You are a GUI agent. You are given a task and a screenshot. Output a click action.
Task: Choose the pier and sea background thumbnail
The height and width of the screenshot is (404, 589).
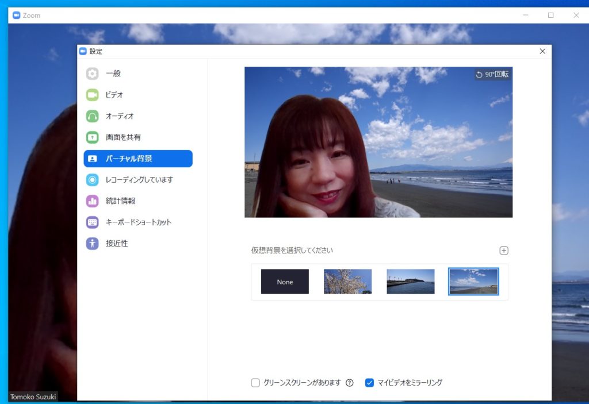point(411,282)
